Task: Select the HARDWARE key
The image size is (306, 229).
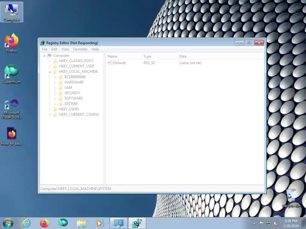Action: click(74, 82)
